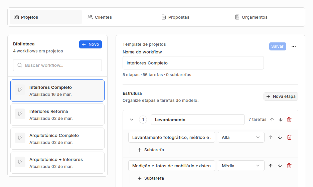Open the Média priority dropdown

coord(241,166)
